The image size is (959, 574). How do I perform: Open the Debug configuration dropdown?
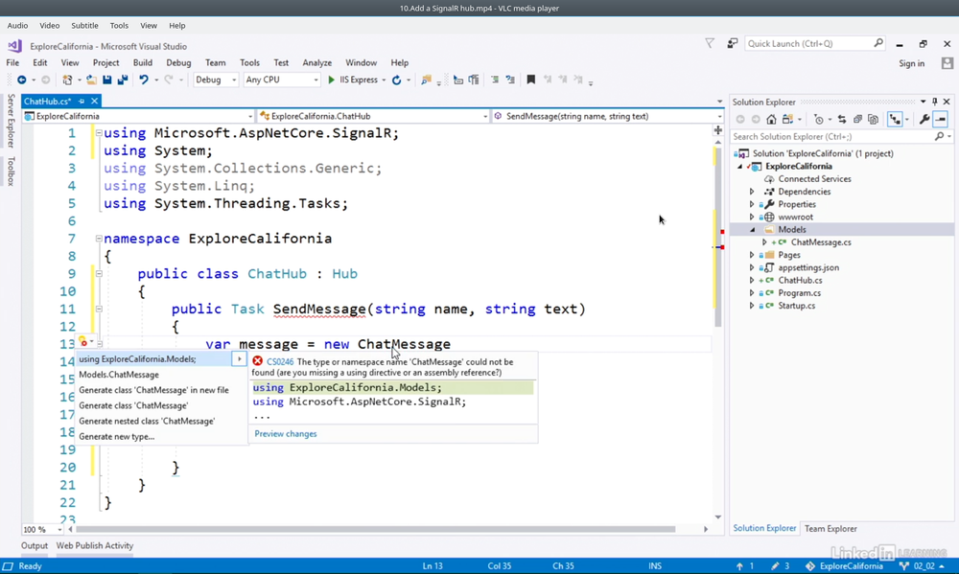(x=216, y=80)
